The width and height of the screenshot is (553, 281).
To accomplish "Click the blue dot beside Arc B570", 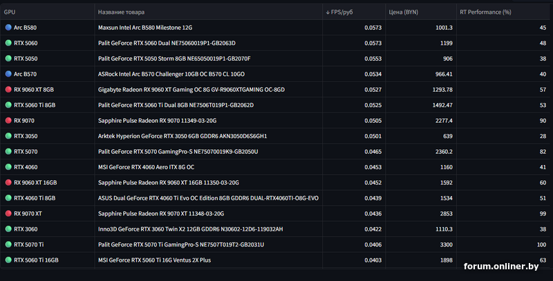I will click(8, 74).
